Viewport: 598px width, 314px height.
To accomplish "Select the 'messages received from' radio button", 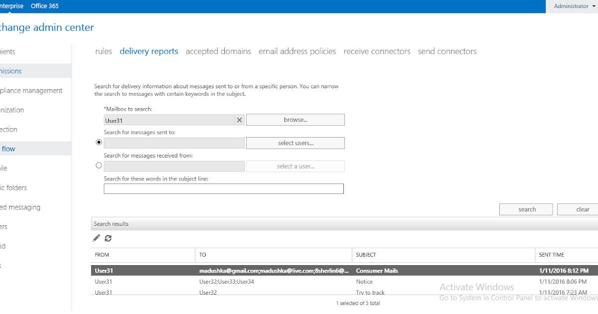I will [99, 165].
